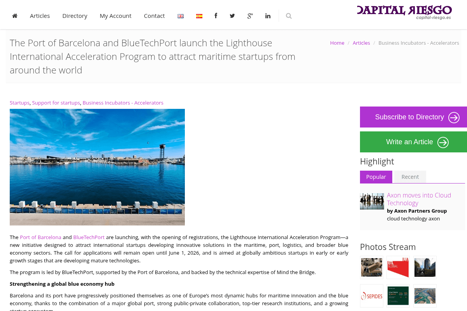Open the BlueTechPort link
This screenshot has height=311, width=467.
(x=89, y=237)
